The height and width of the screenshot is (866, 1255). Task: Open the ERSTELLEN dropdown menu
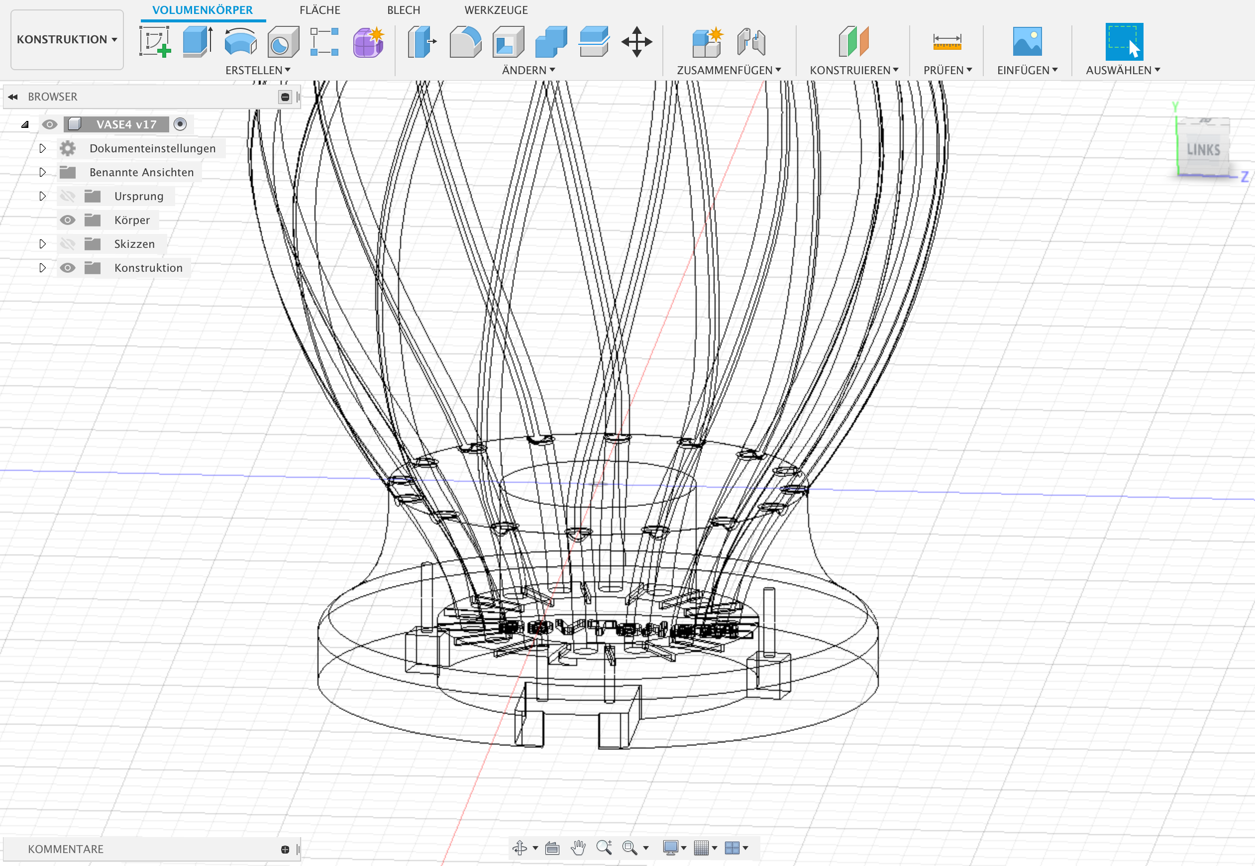coord(258,70)
